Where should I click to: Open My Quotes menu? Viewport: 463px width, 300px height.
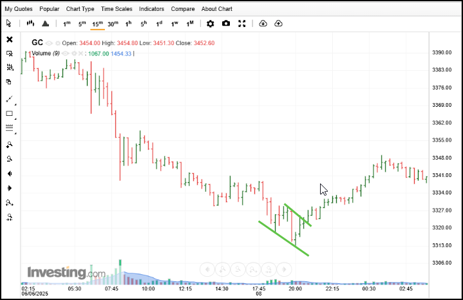click(19, 9)
